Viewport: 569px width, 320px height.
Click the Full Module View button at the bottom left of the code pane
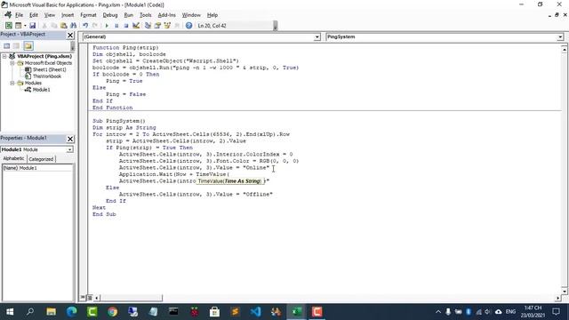point(90,298)
